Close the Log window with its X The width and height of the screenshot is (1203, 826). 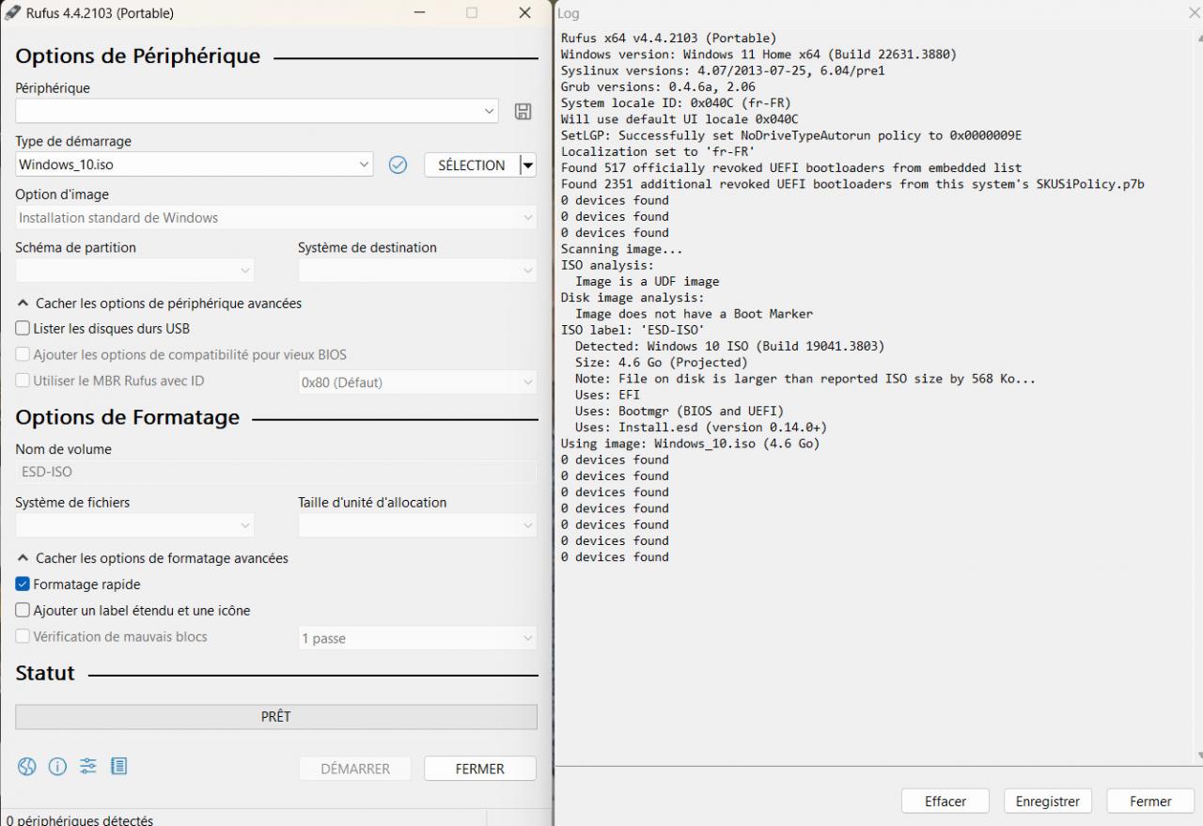click(x=1195, y=13)
